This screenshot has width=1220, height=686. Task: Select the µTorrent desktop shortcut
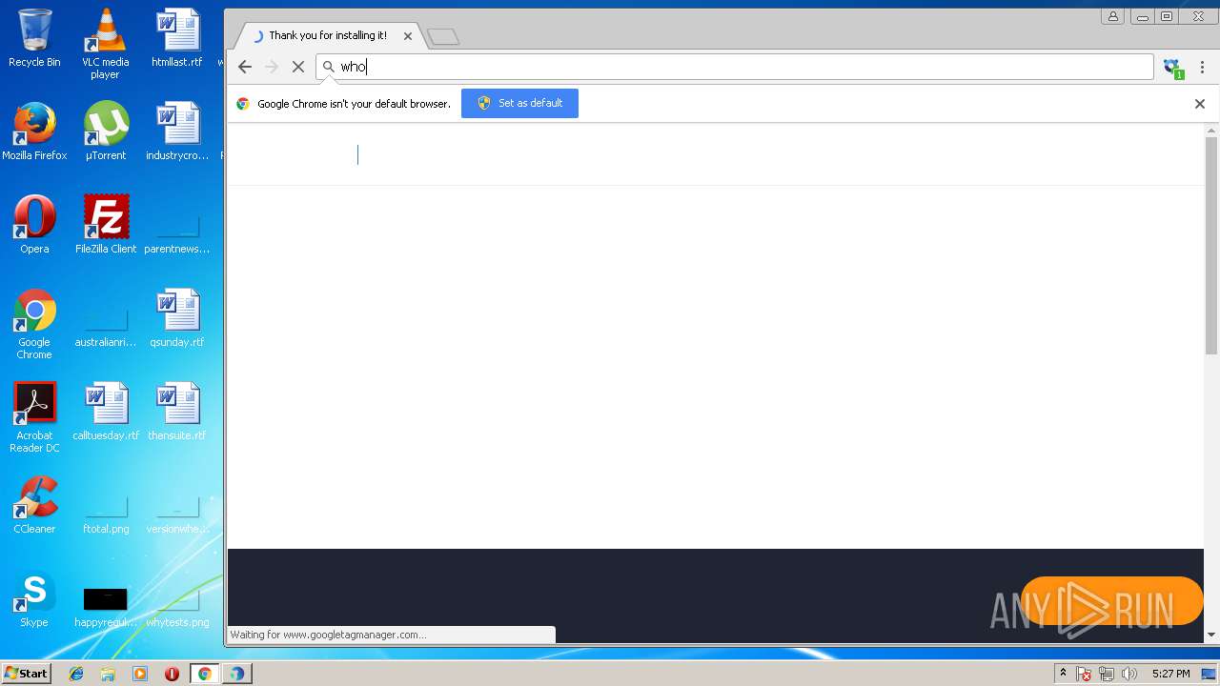pos(105,131)
